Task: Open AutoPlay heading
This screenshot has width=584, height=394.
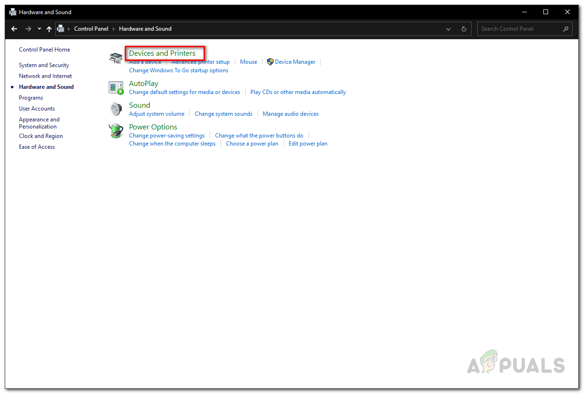Action: coord(144,84)
